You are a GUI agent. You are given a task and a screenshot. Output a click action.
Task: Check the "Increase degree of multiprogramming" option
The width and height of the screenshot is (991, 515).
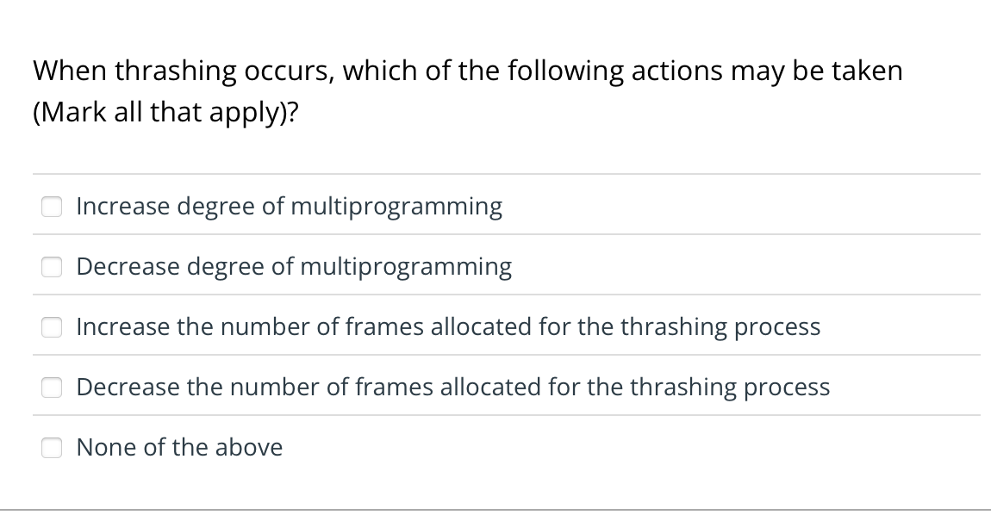click(x=52, y=206)
